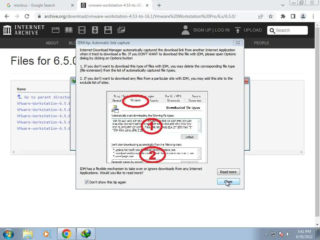The width and height of the screenshot is (320, 240).
Task: Open the Software floppy disk icon
Action: (x=108, y=30)
